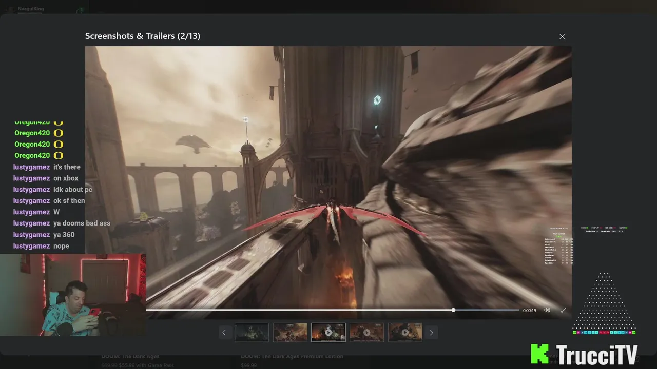The width and height of the screenshot is (657, 369).
Task: Mute the trailer with the speaker icon
Action: pyautogui.click(x=547, y=310)
